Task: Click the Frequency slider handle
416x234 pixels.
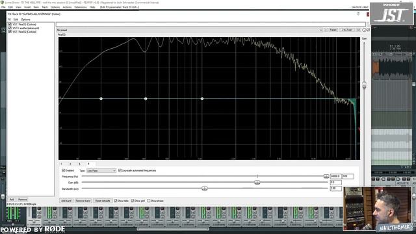Action: coord(326,176)
